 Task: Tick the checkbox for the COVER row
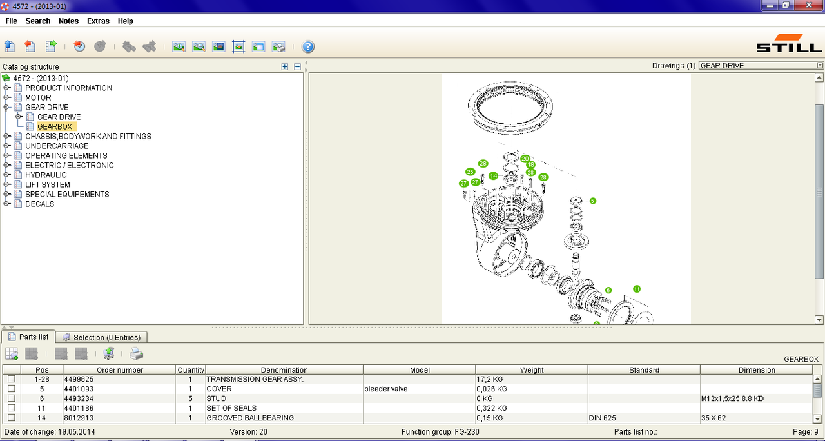11,389
